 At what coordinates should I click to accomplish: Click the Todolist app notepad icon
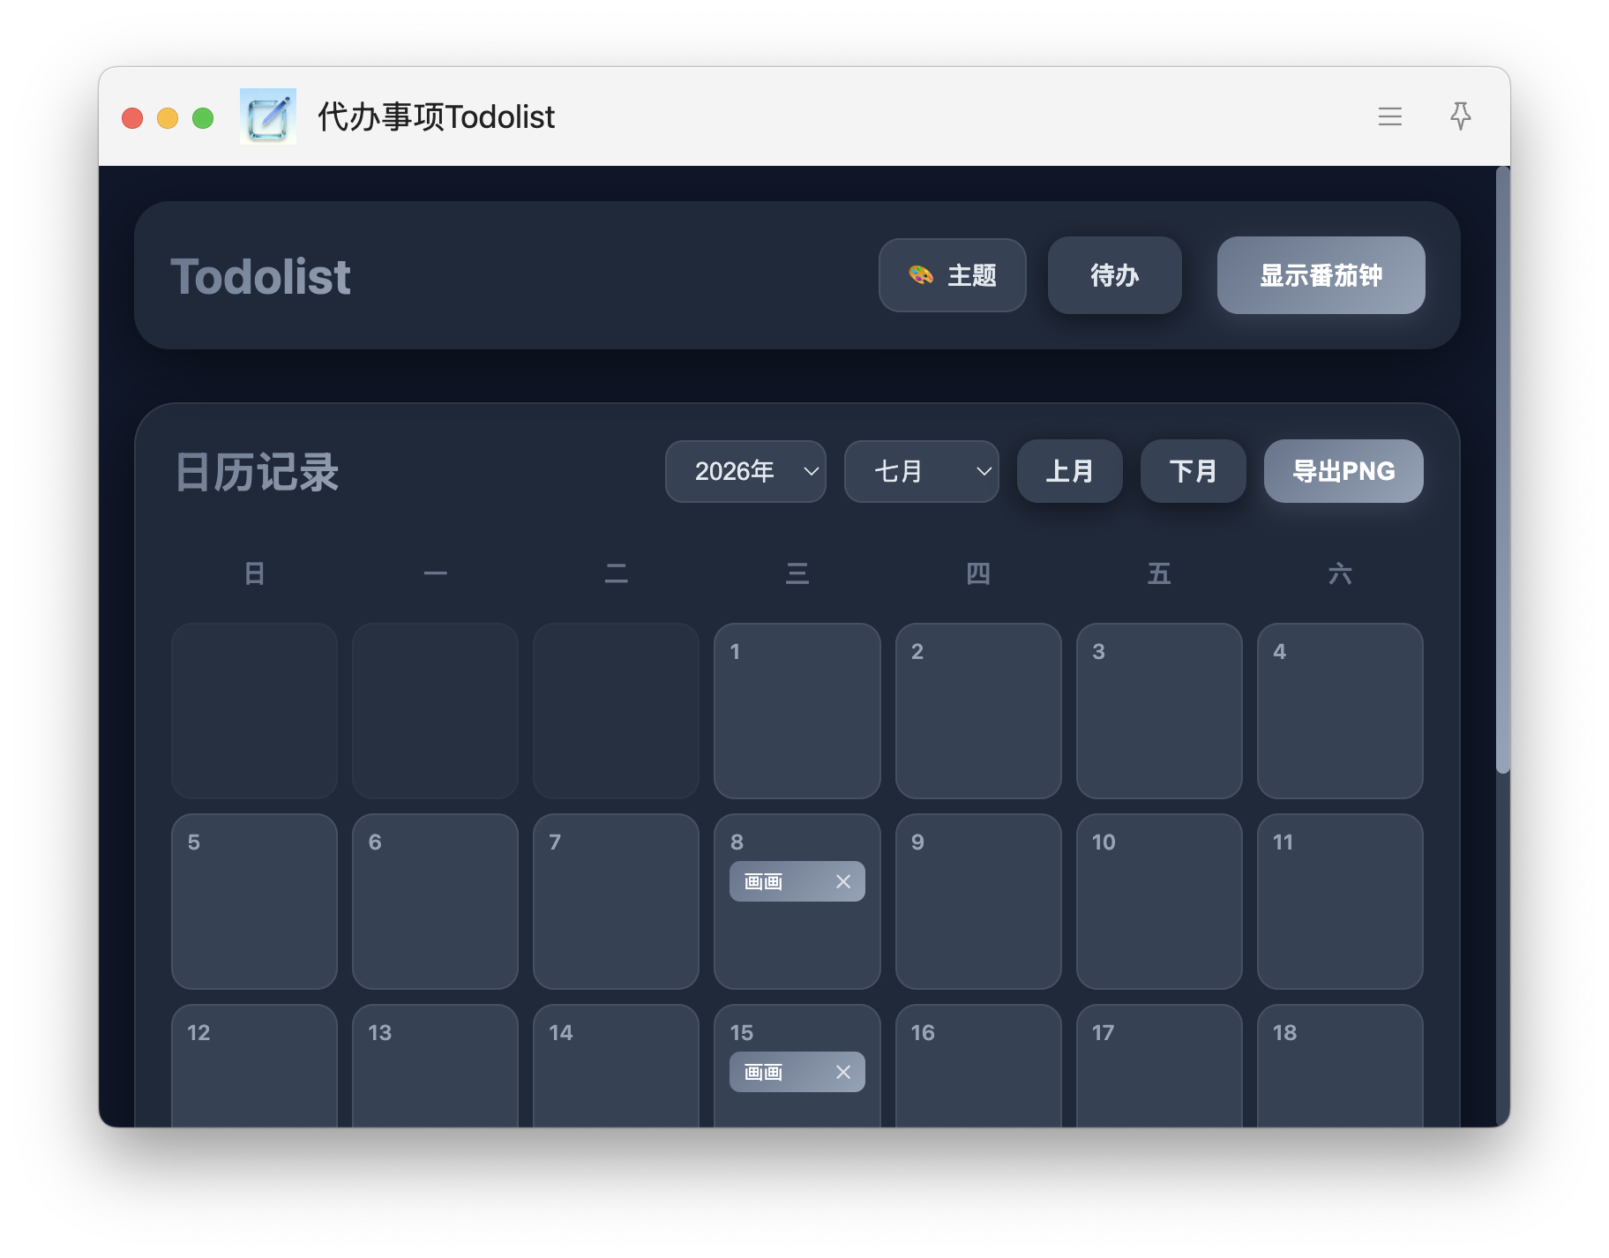[x=268, y=116]
